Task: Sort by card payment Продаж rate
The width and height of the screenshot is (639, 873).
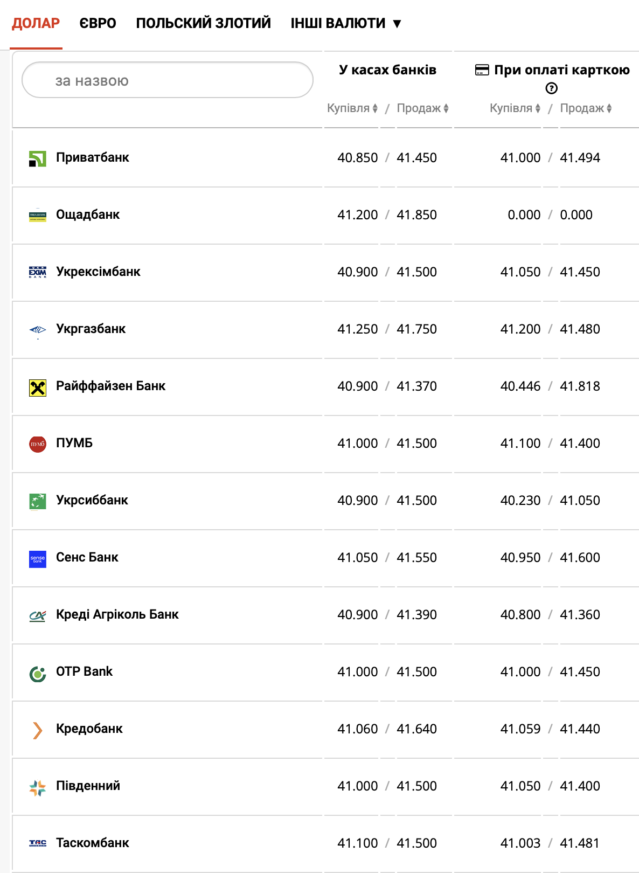Action: click(586, 108)
